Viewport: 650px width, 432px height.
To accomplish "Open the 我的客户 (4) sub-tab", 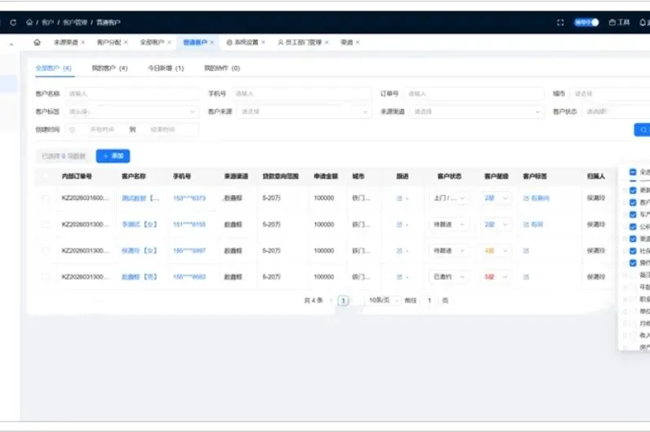I will pyautogui.click(x=109, y=68).
